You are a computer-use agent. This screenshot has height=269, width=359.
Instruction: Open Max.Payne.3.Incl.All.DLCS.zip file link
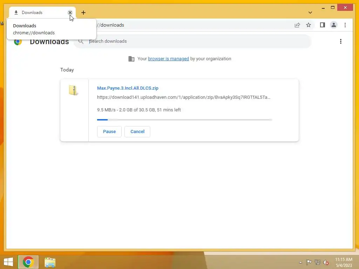128,88
